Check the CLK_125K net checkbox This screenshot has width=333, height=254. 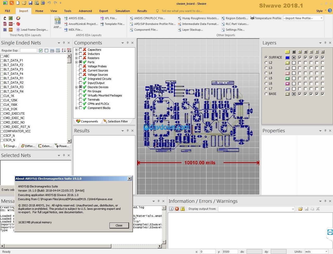2,100
